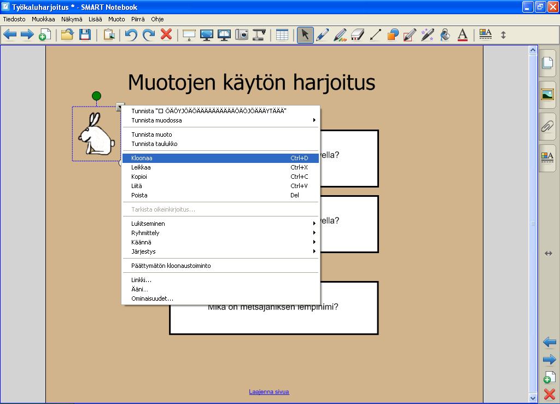This screenshot has height=404, width=560.
Task: Toggle Päättymätön kloonaustoiminto
Action: tap(220, 266)
